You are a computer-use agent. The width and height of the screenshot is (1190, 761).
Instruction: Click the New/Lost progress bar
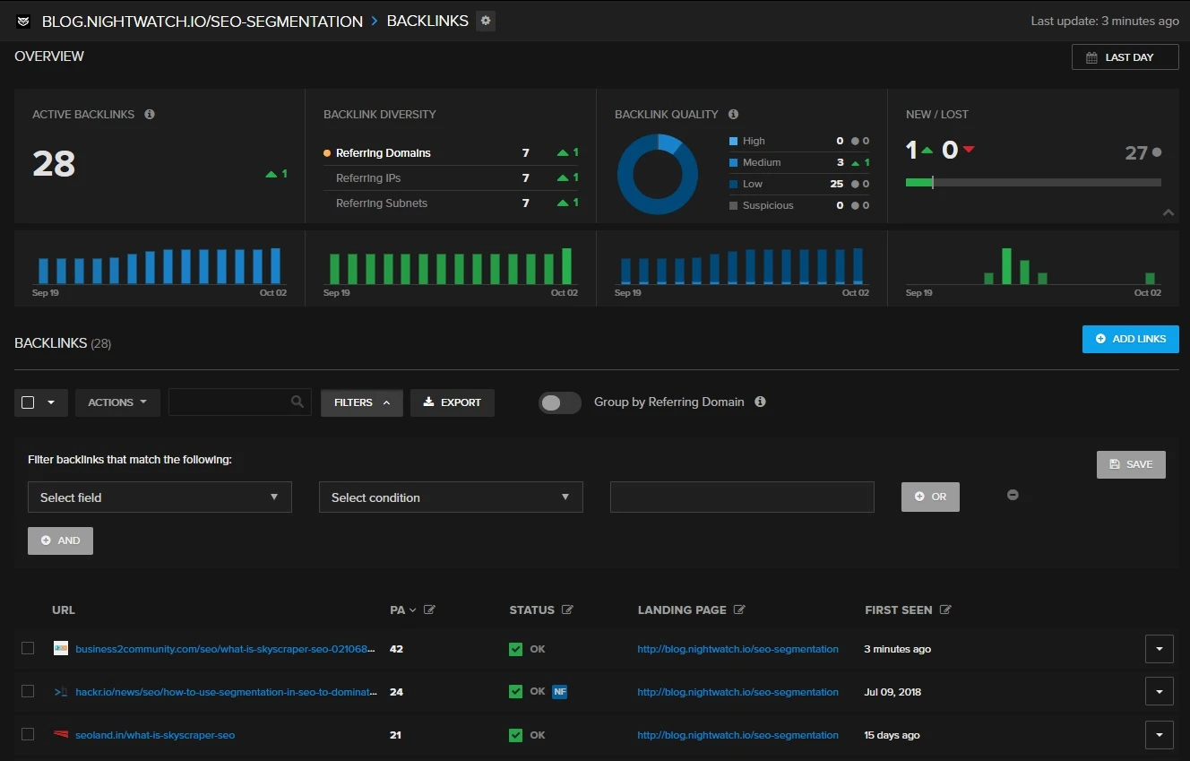(x=1033, y=182)
